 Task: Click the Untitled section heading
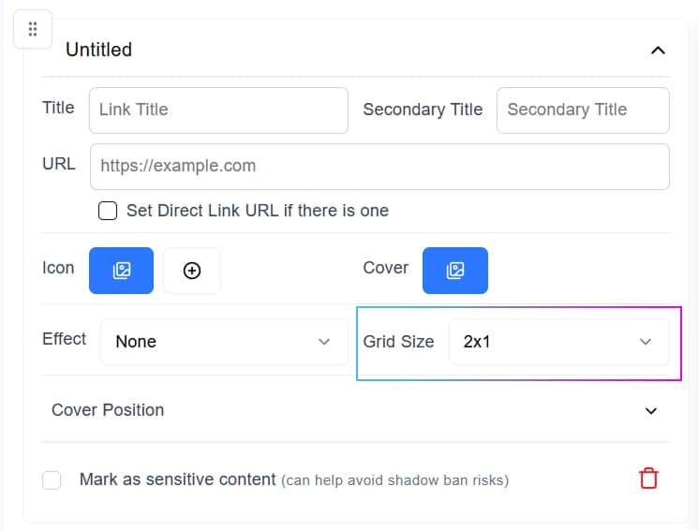(x=98, y=50)
